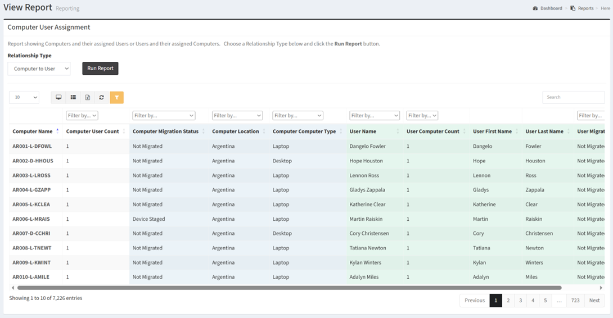The width and height of the screenshot is (613, 318).
Task: Go to page 3 of results
Action: 520,301
